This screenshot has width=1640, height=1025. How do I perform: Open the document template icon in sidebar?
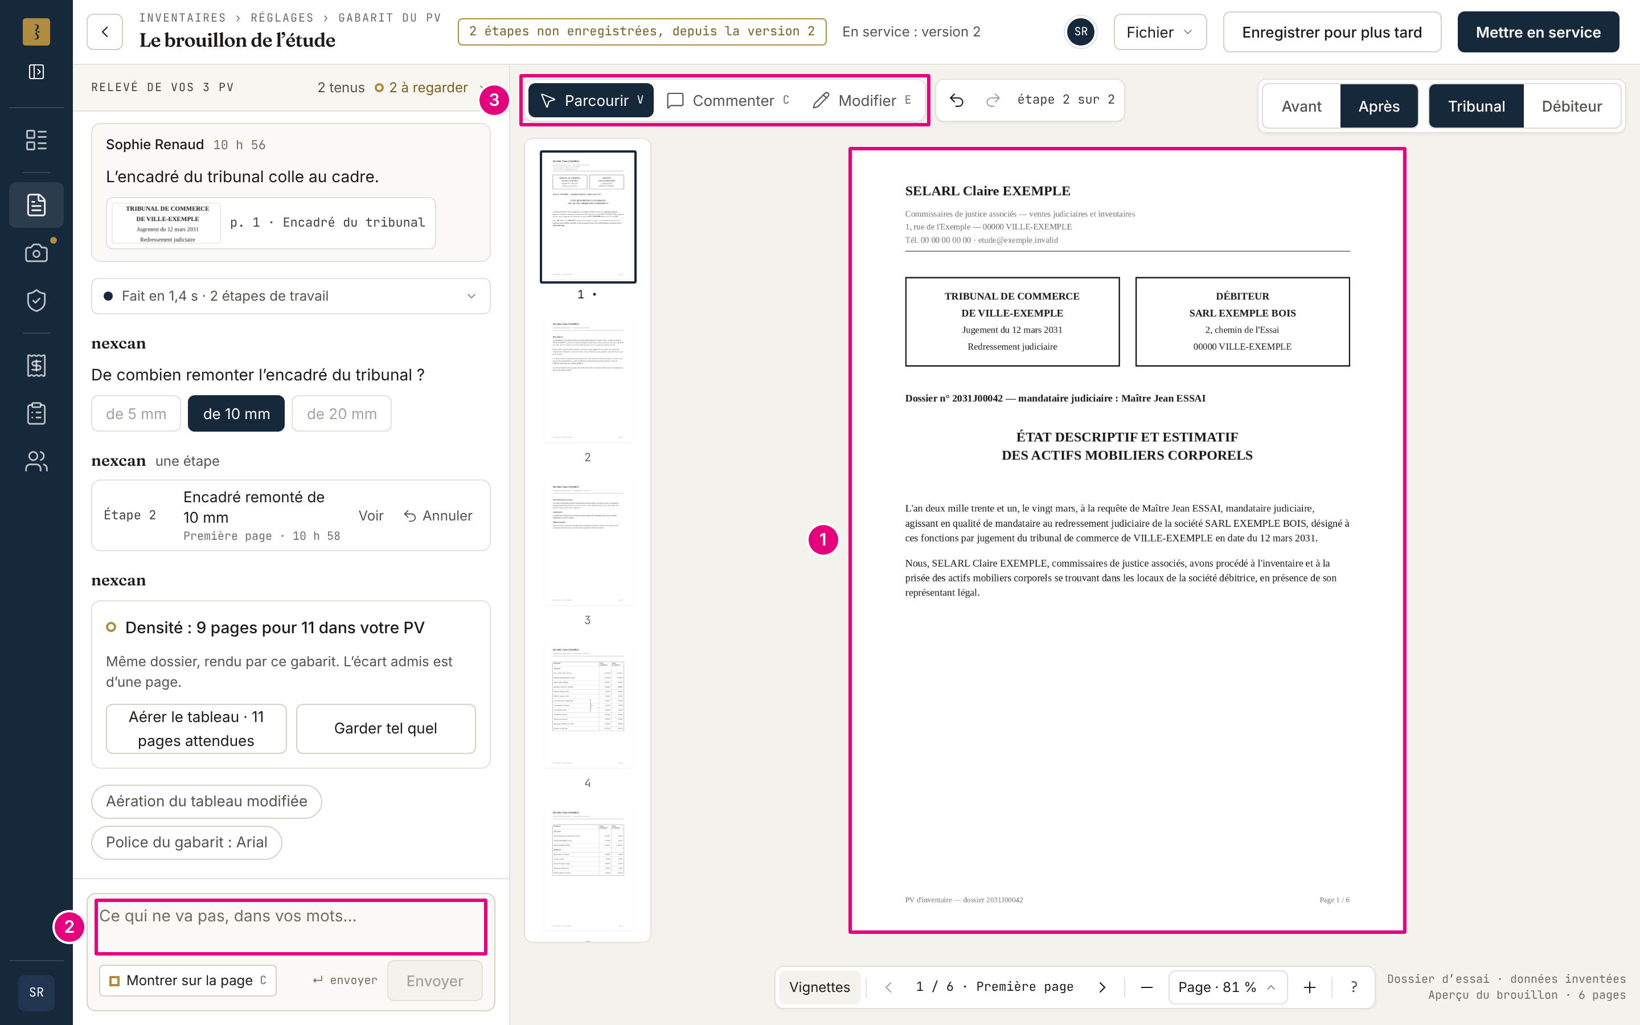36,205
